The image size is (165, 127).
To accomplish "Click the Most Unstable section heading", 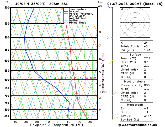I will 135,82.
